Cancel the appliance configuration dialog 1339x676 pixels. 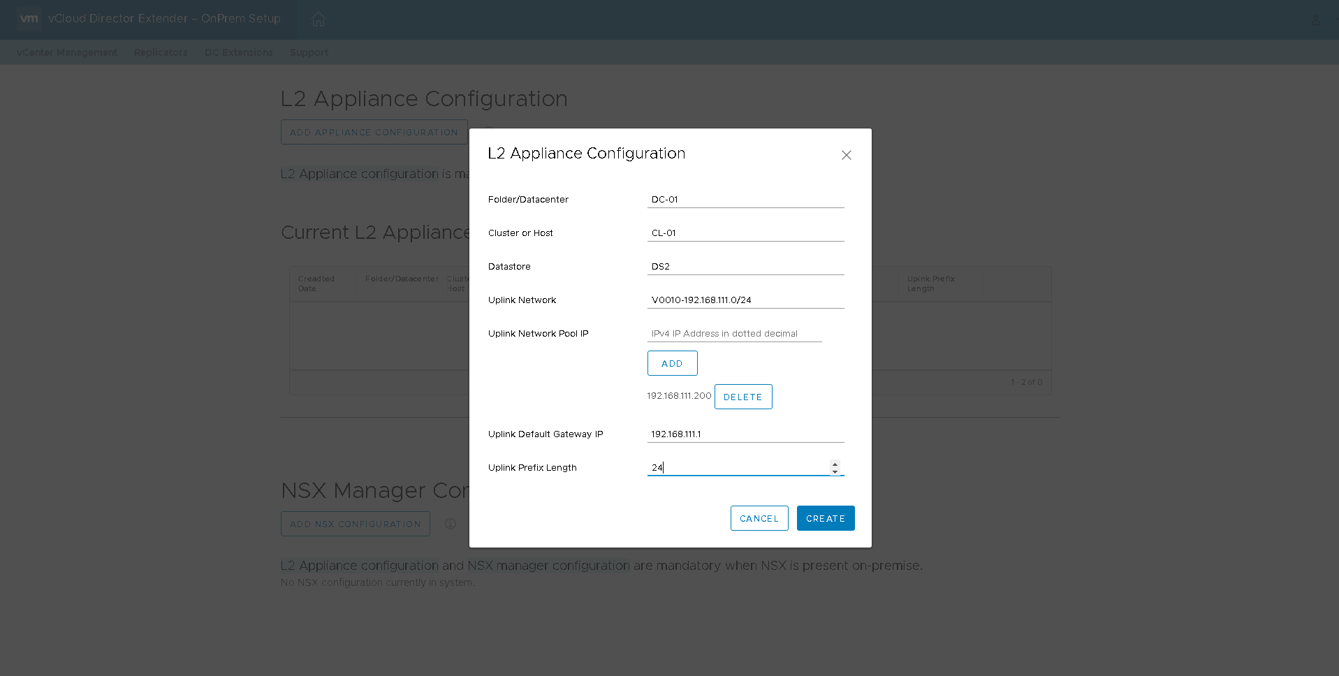759,517
